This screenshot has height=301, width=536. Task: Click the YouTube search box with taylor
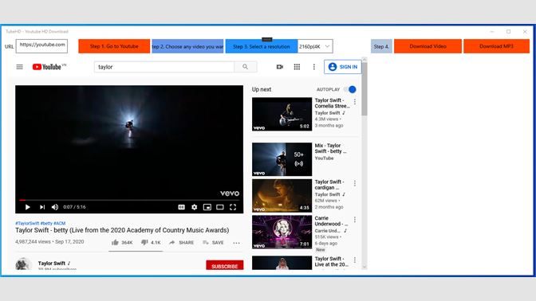click(164, 67)
